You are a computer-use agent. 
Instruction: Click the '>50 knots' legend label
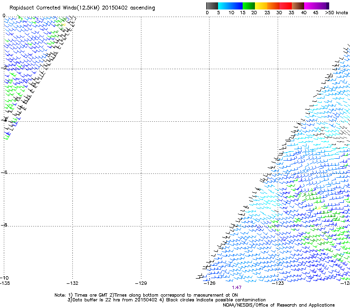point(336,12)
